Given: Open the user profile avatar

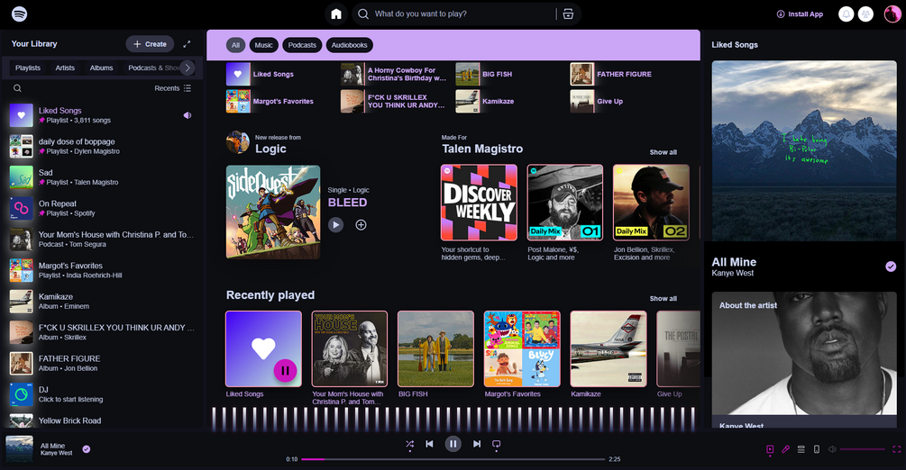Looking at the screenshot, I should 892,14.
